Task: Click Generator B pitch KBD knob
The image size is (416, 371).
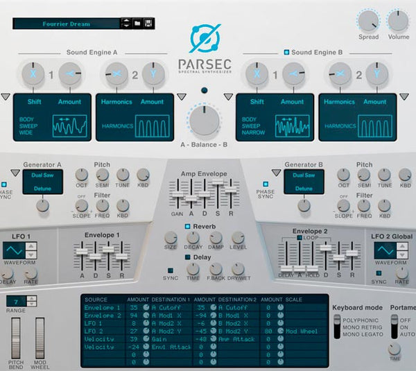Action: (x=405, y=175)
